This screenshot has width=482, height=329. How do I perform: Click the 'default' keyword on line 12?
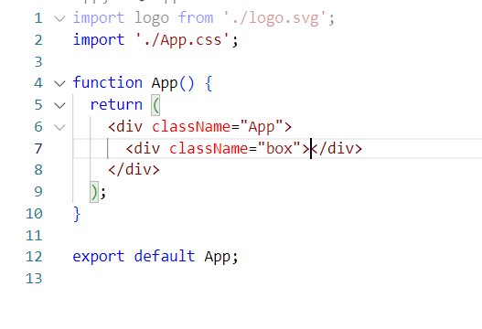(165, 256)
